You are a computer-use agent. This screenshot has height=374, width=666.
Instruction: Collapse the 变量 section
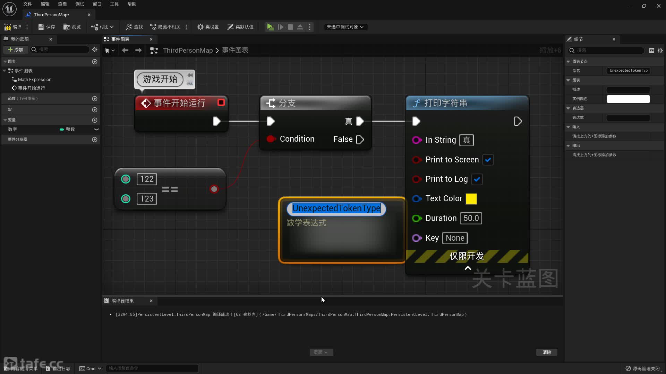click(x=5, y=120)
